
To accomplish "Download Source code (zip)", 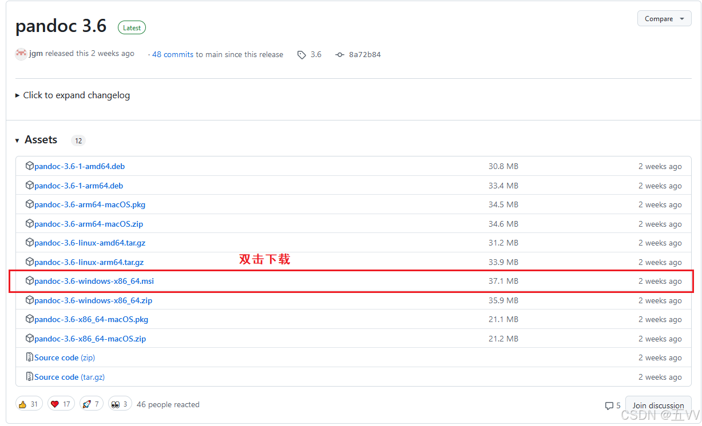I will (x=65, y=357).
